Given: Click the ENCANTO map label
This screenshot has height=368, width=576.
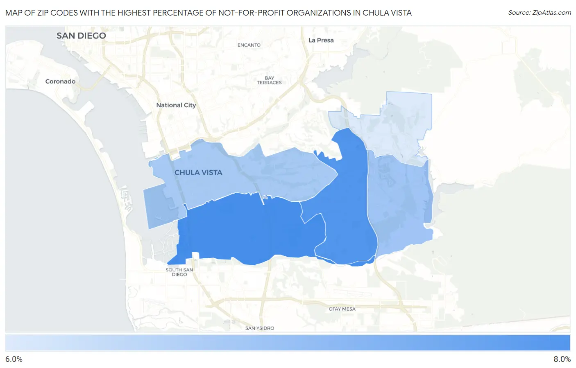Looking at the screenshot, I should [249, 45].
